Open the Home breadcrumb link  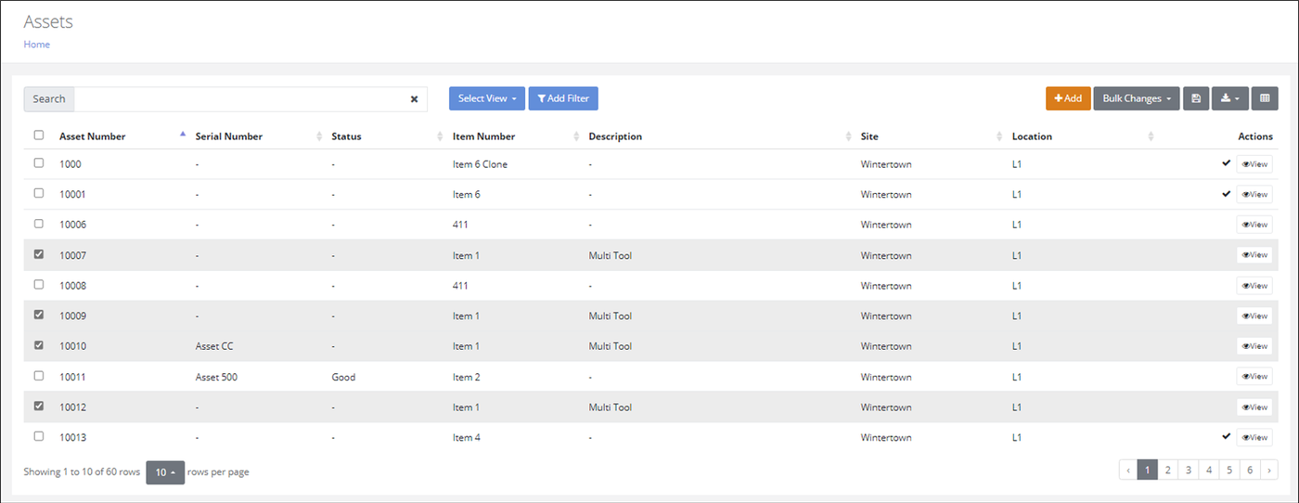tap(37, 45)
